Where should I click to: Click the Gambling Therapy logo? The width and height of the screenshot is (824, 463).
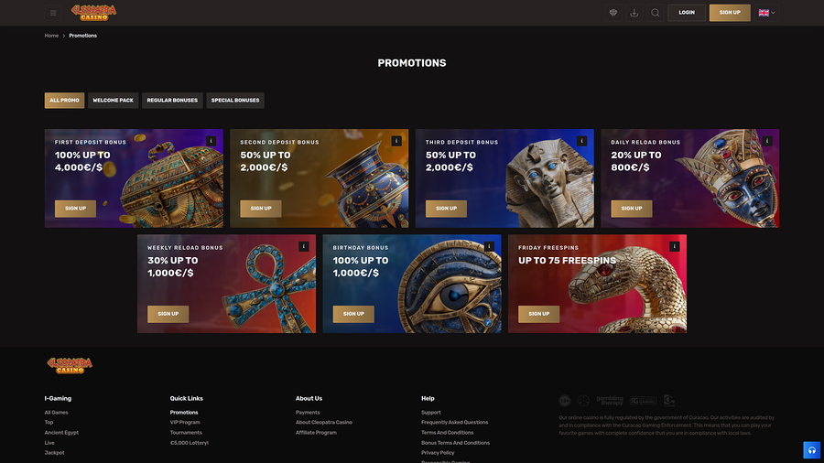coord(610,401)
